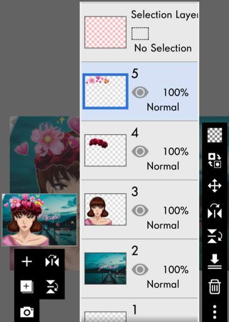Open Normal blend mode of layer 2
Viewport: 229px width, 322px height.
pos(163,284)
